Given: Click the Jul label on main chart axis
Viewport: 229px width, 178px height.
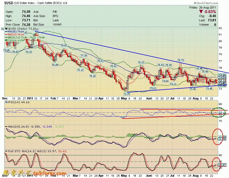Looking at the screenshot, I should [x=172, y=98].
